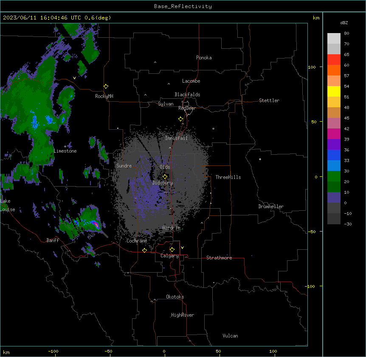Click the Sylvan label on the map

(166, 104)
